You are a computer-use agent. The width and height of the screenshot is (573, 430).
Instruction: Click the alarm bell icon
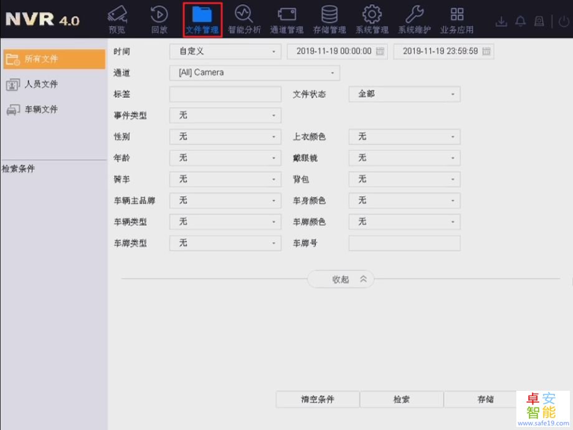coord(520,21)
